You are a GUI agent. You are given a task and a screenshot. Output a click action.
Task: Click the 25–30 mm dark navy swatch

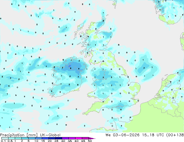click(x=58, y=138)
